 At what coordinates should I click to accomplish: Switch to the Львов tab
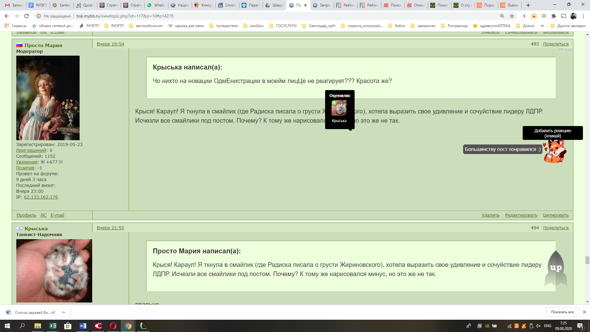510,5
